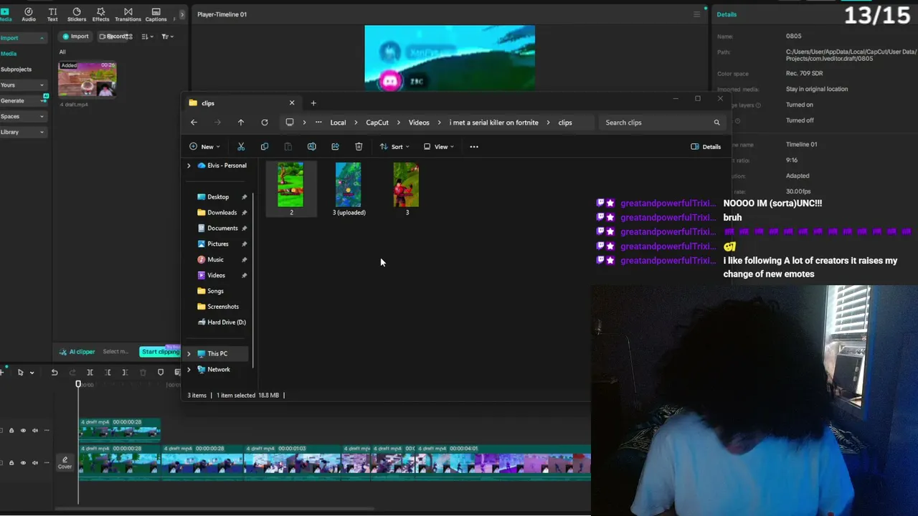Expand the Network tree node
The width and height of the screenshot is (918, 516).
189,370
